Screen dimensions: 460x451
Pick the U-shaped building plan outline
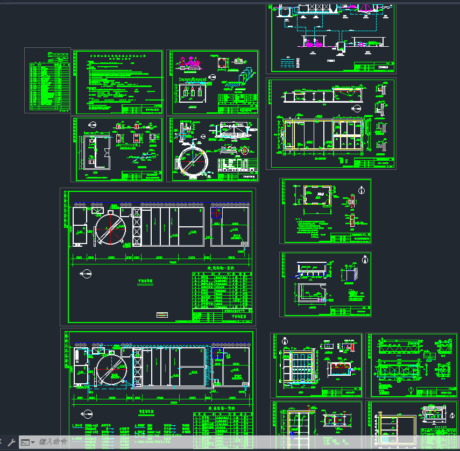pyautogui.click(x=97, y=152)
